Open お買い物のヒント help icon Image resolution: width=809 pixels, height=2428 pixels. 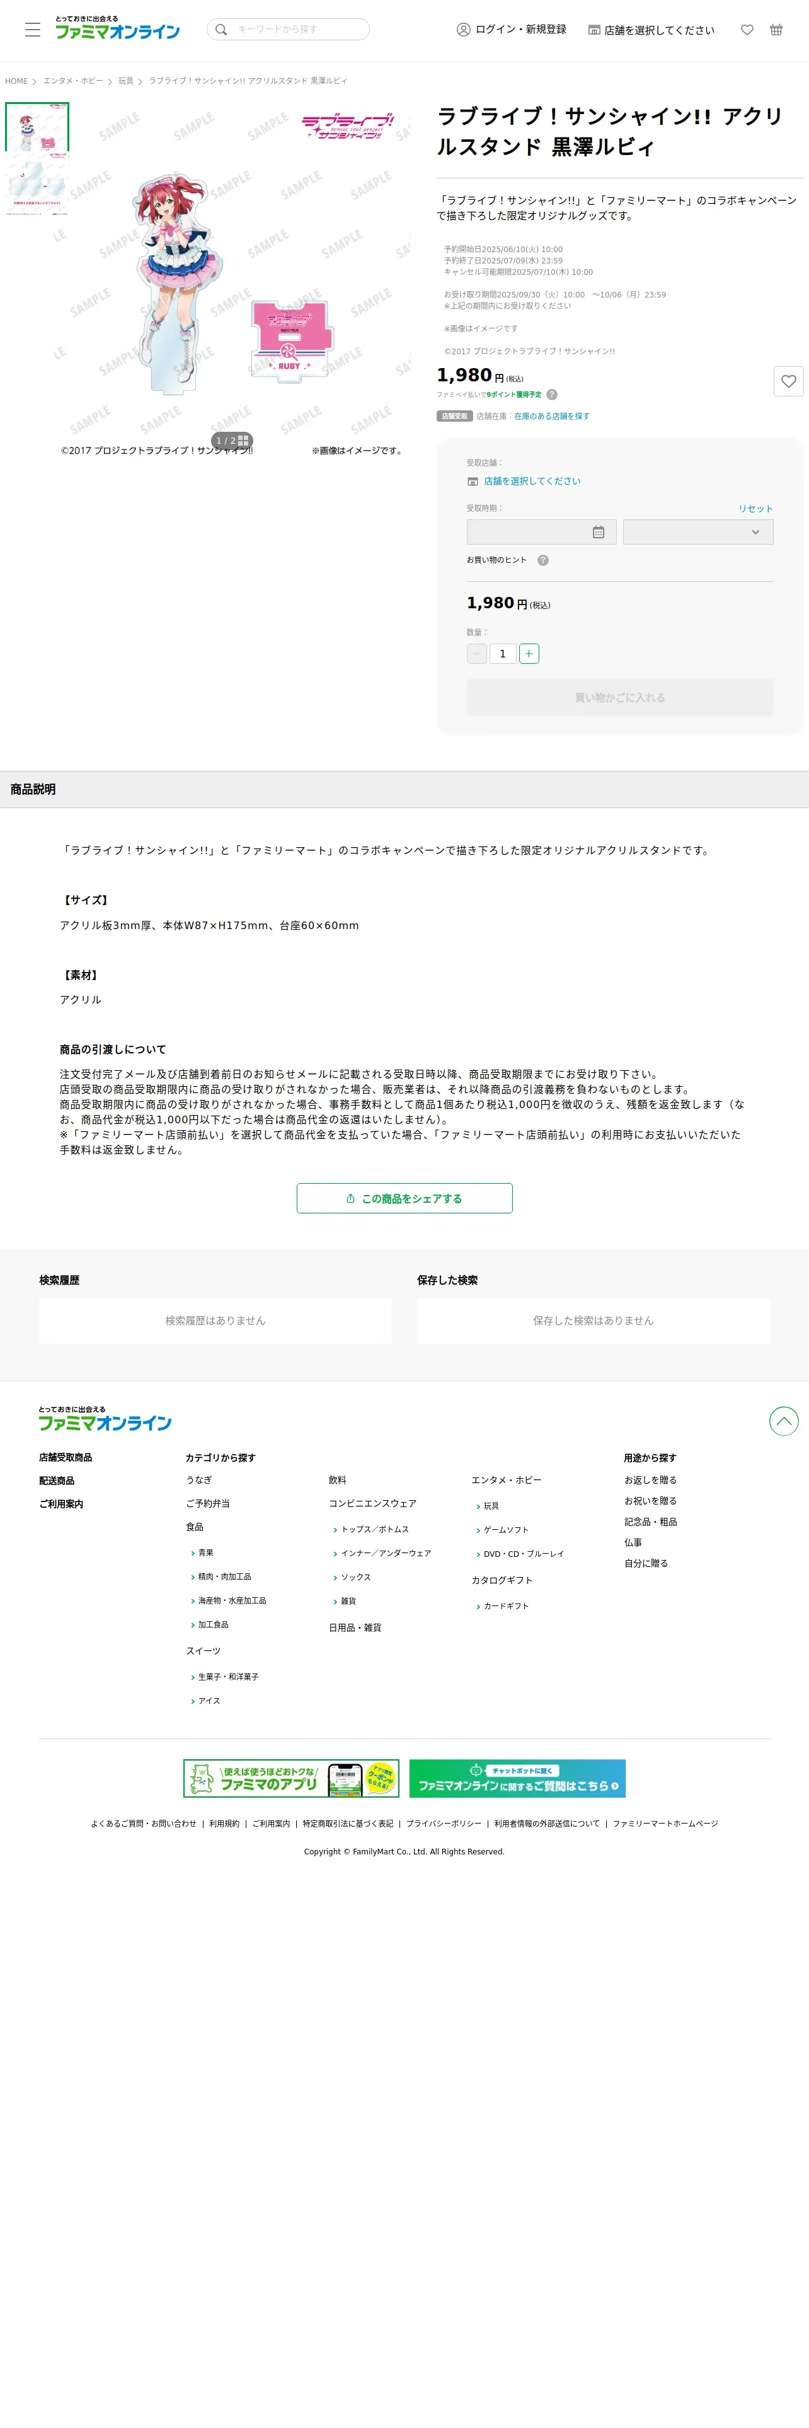click(x=542, y=561)
